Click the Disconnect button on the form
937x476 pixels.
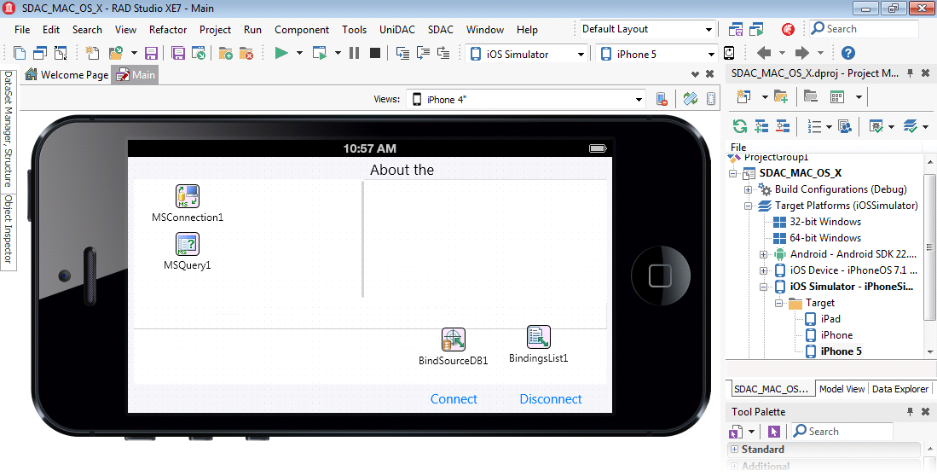point(551,399)
